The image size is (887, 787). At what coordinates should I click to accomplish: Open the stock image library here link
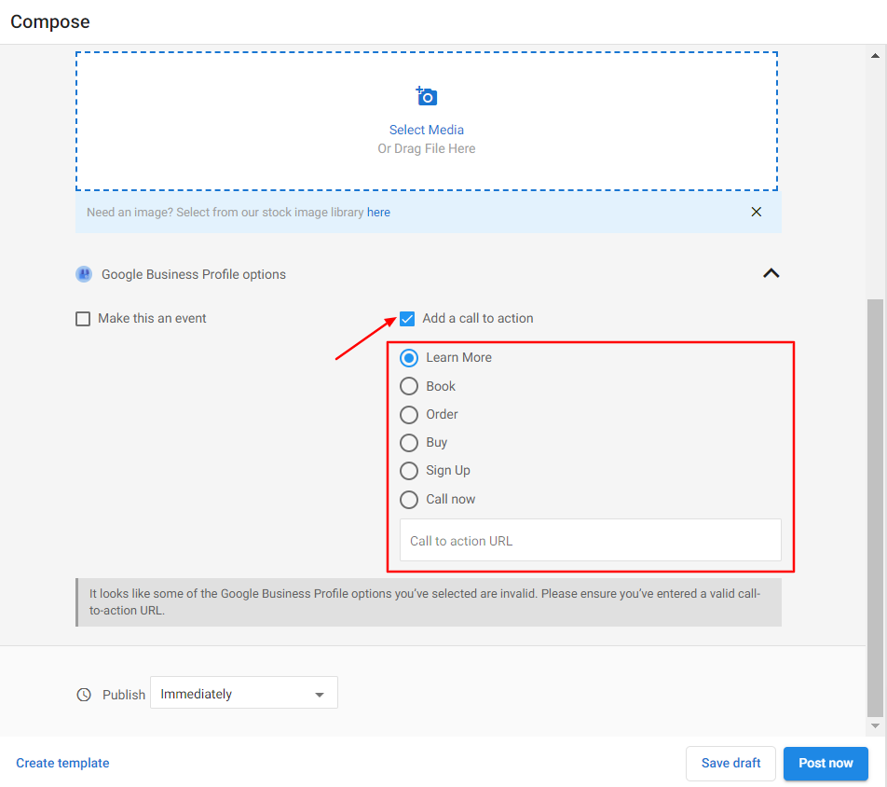378,213
